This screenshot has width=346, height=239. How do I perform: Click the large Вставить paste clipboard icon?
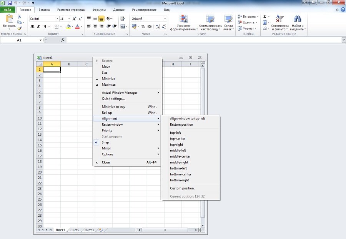pos(9,19)
